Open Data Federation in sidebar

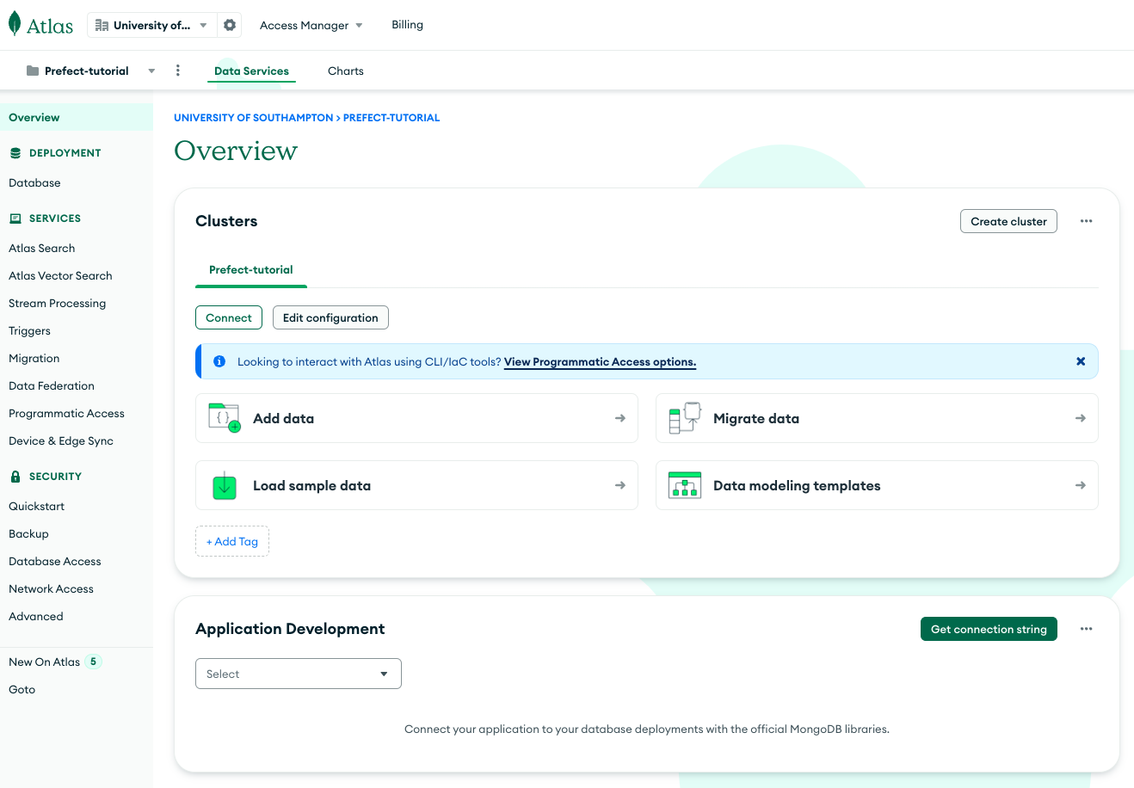point(52,385)
